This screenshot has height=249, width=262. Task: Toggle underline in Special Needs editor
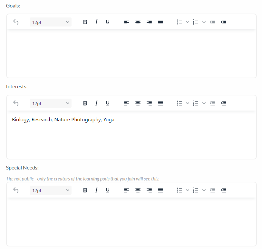[x=108, y=190]
